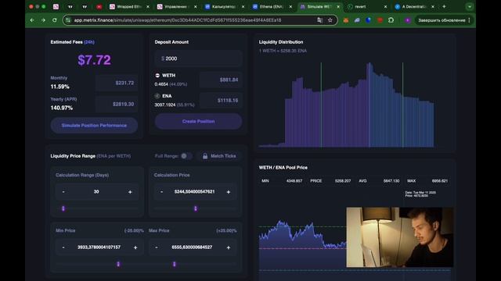Image resolution: width=501 pixels, height=281 pixels.
Task: Switch to the pinned pink-icon tab
Action: 56,6
